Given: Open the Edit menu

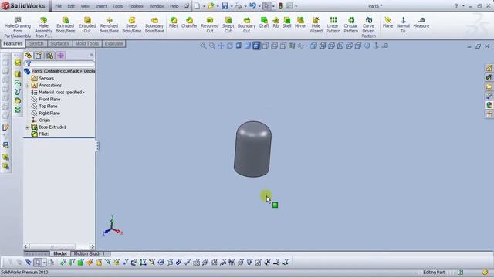Looking at the screenshot, I should coord(71,6).
